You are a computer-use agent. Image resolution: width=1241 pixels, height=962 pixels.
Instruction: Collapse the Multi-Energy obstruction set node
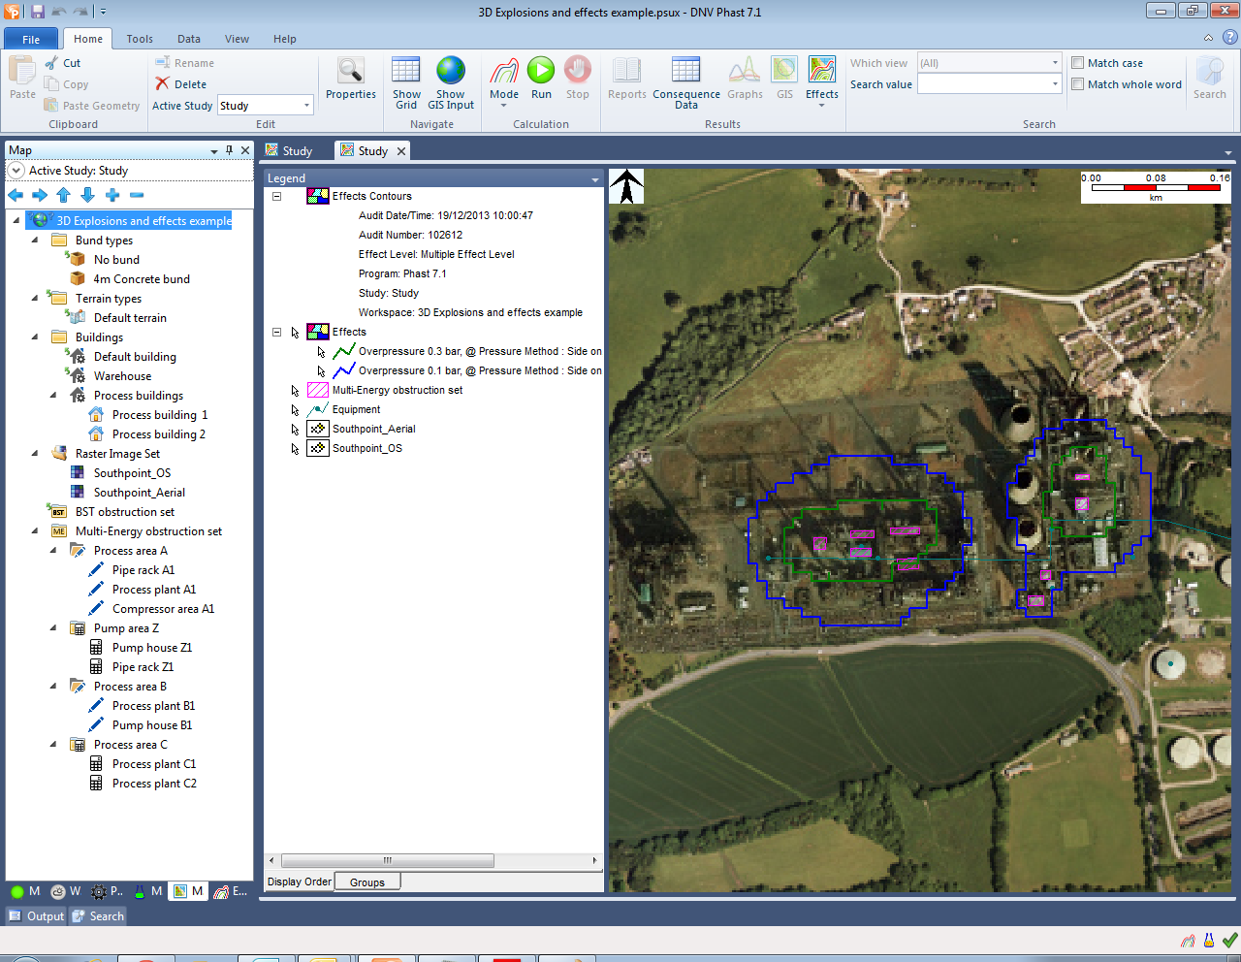(35, 530)
